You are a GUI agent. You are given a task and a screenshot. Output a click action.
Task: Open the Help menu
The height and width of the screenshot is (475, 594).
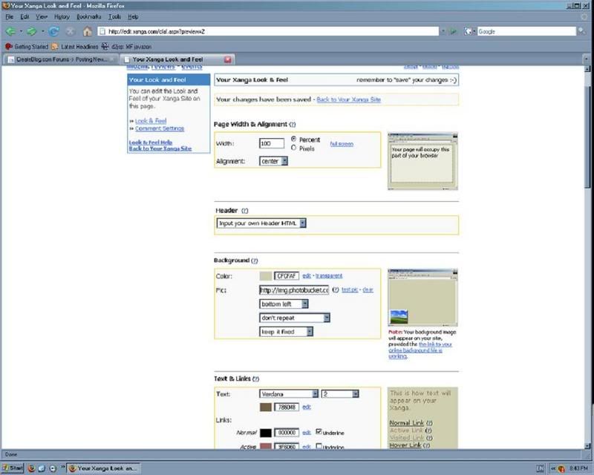pyautogui.click(x=133, y=16)
